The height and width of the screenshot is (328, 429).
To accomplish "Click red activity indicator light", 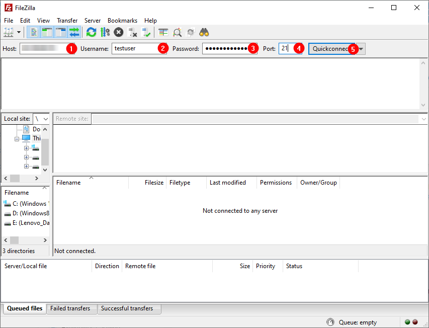I will [415, 322].
